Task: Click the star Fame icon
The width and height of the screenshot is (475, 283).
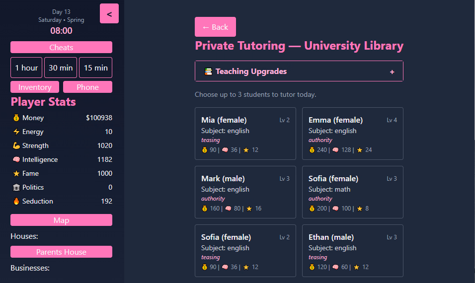Action: pos(16,174)
